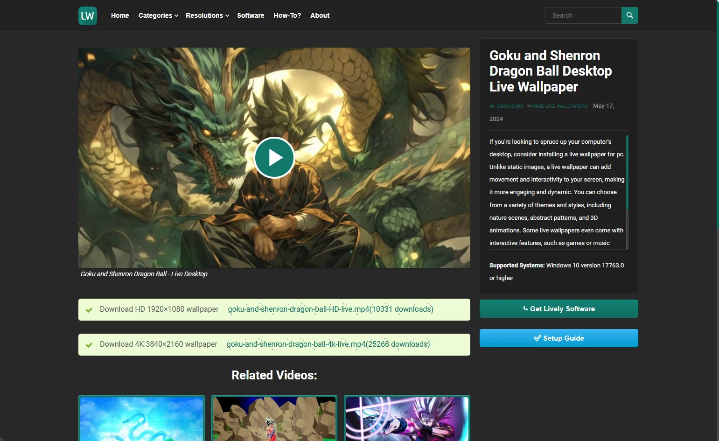Click the Anime Live Wallpapers tag
Image resolution: width=719 pixels, height=441 pixels.
[x=558, y=106]
